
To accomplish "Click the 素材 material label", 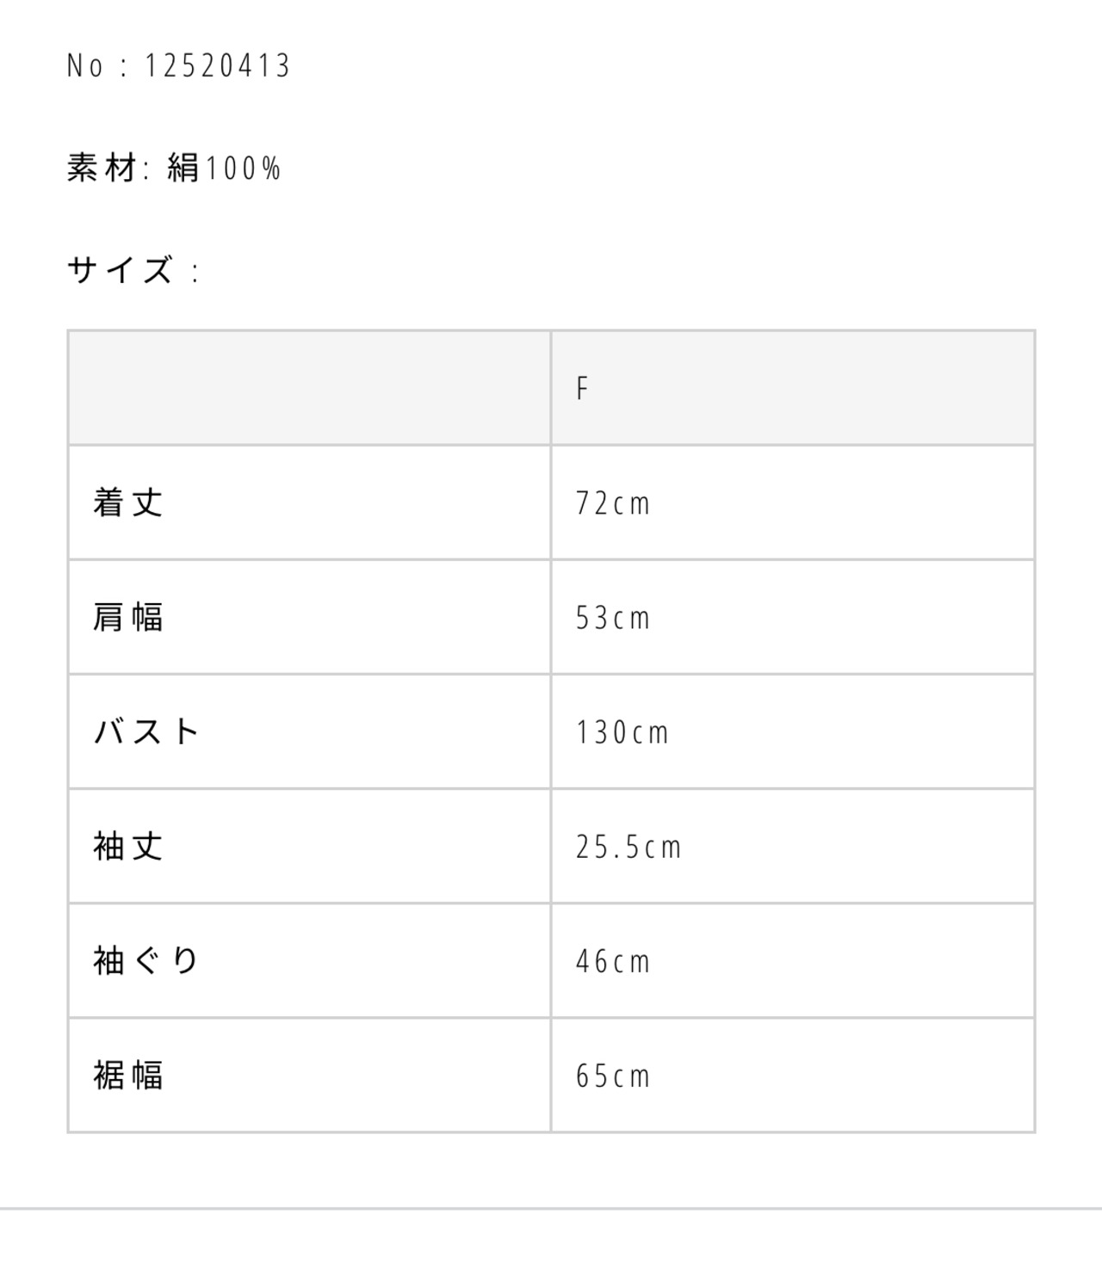I will 102,168.
